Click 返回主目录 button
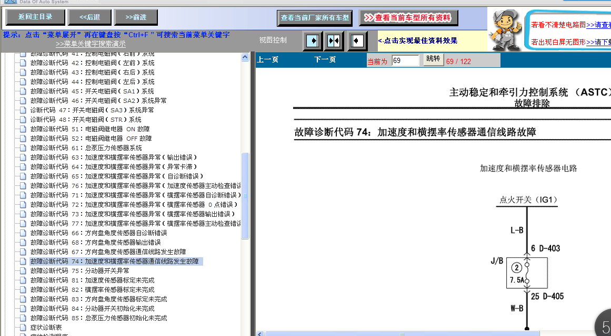 (x=35, y=17)
